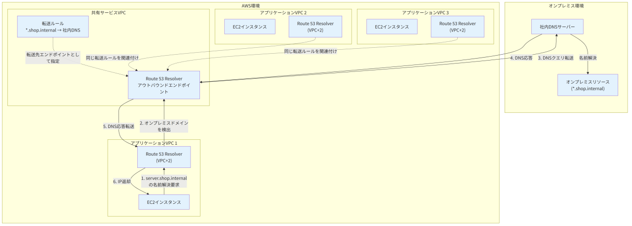The height and width of the screenshot is (226, 632).
Task: Select EC2インスタンス in アプリケーションVPC 2
Action: tap(250, 27)
